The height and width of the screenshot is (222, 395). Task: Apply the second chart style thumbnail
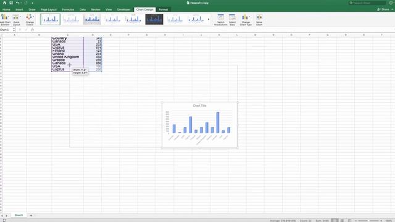(72, 19)
